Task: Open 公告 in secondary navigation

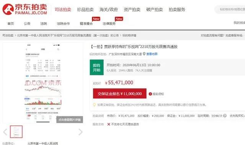Action: 27,24
